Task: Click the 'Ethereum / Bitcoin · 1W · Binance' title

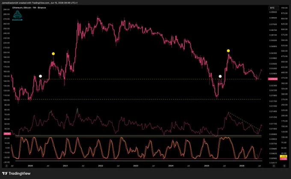Action: tap(29, 8)
